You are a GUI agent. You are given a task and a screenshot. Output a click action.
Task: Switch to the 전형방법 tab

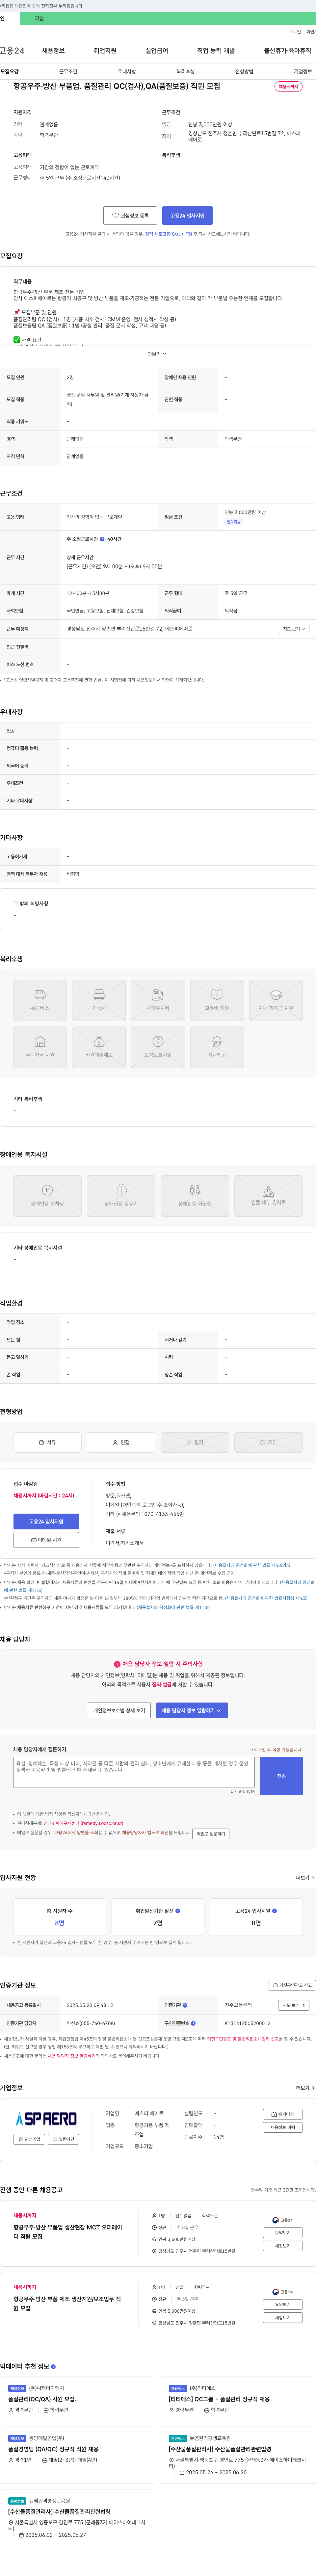coord(244,72)
